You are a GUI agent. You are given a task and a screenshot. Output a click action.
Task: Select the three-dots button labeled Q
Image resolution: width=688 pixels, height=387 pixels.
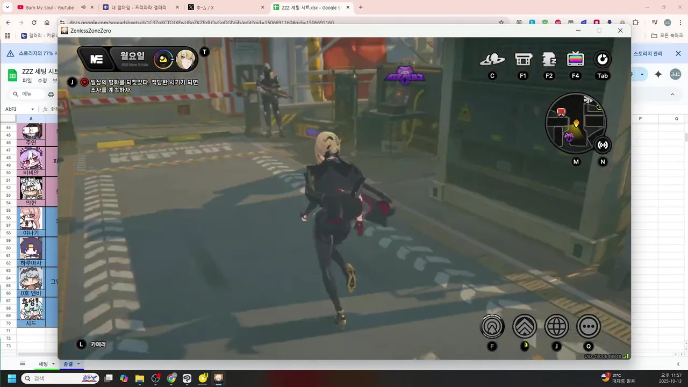point(589,326)
